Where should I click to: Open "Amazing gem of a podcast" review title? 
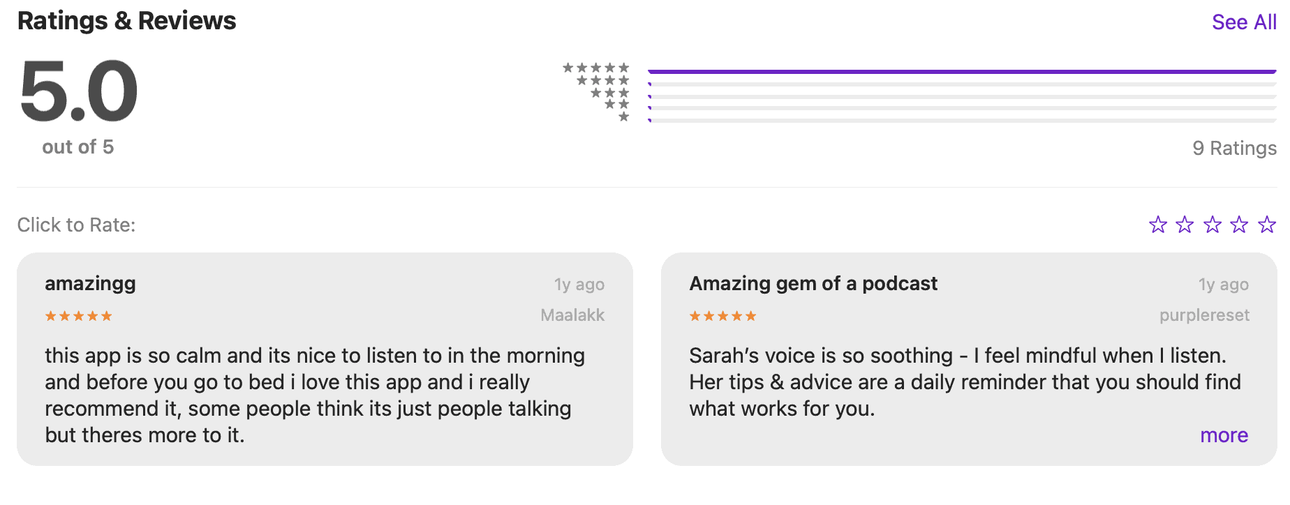(x=813, y=284)
